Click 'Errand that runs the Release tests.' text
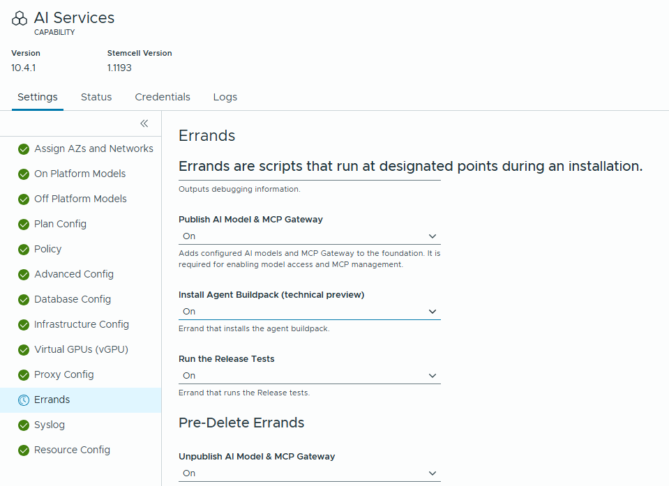This screenshot has height=486, width=669. [244, 393]
